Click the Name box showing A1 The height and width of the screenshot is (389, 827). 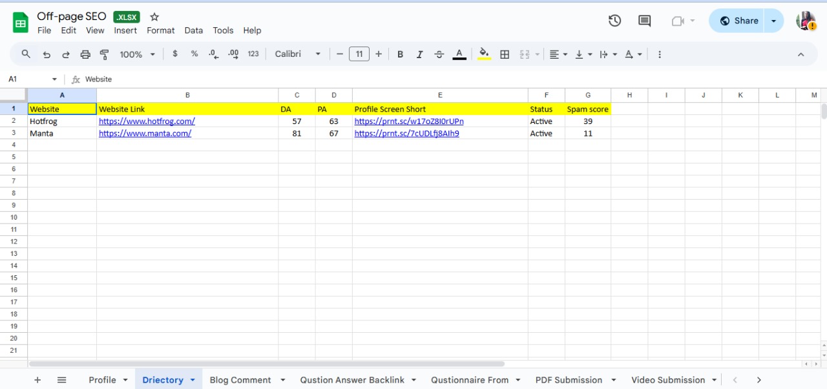tap(32, 79)
